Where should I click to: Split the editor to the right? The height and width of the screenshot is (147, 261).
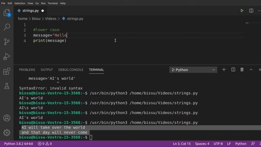coord(251,11)
